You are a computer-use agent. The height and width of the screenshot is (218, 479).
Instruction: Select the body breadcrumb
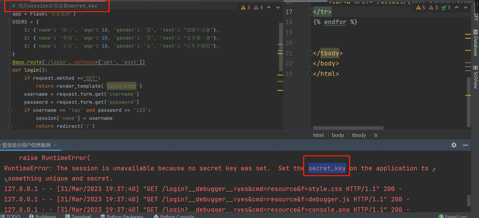click(x=338, y=135)
